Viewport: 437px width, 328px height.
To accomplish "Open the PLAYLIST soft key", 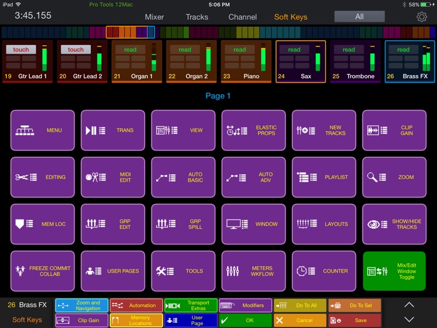I will 324,177.
